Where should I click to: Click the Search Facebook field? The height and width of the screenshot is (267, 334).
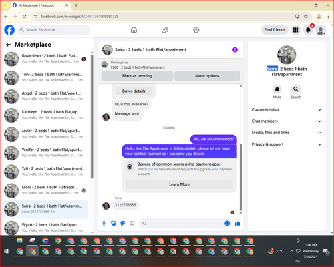pyautogui.click(x=53, y=30)
